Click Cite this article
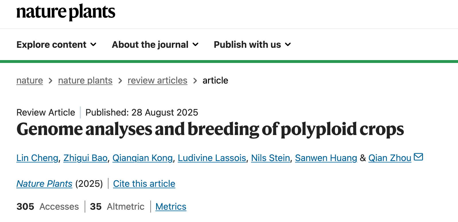Screen dimensions: 458x222 [144, 184]
